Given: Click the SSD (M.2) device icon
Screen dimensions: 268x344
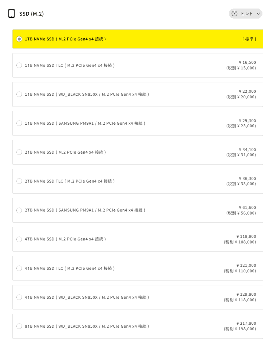Looking at the screenshot, I should (x=12, y=14).
